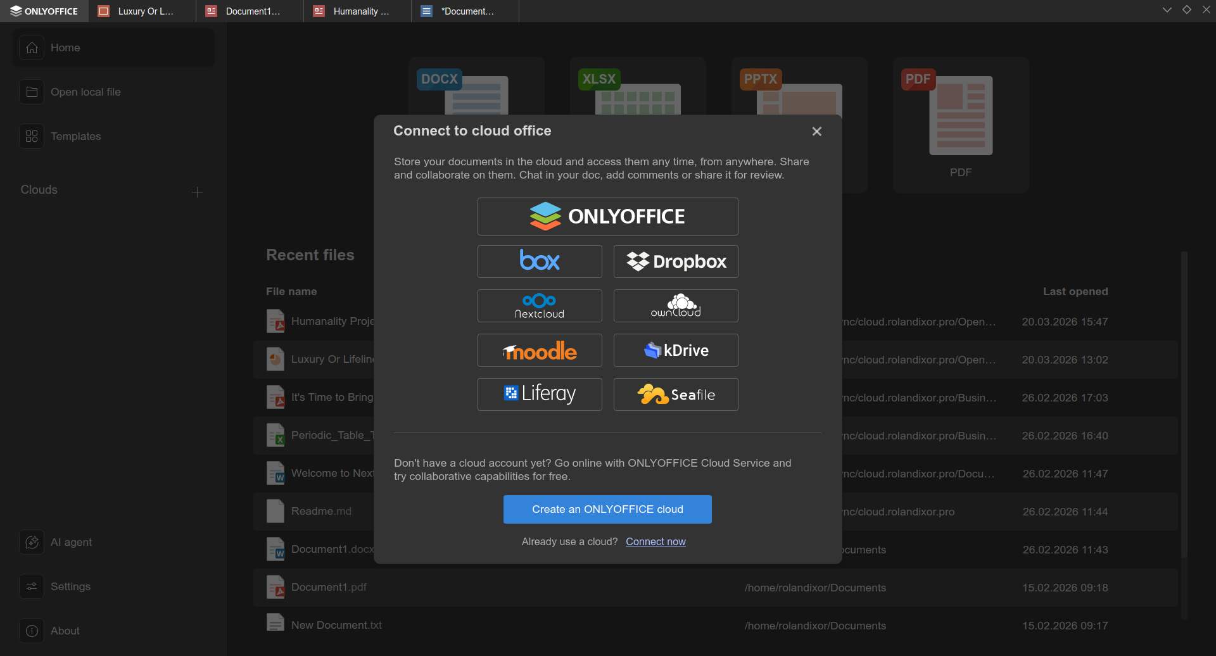Open the AI agent panel
This screenshot has width=1216, height=656.
point(70,542)
